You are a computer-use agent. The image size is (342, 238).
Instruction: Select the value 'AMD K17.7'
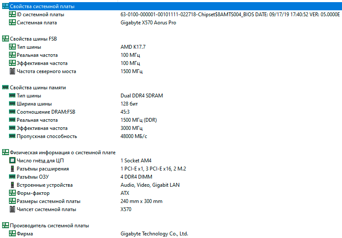(x=133, y=47)
